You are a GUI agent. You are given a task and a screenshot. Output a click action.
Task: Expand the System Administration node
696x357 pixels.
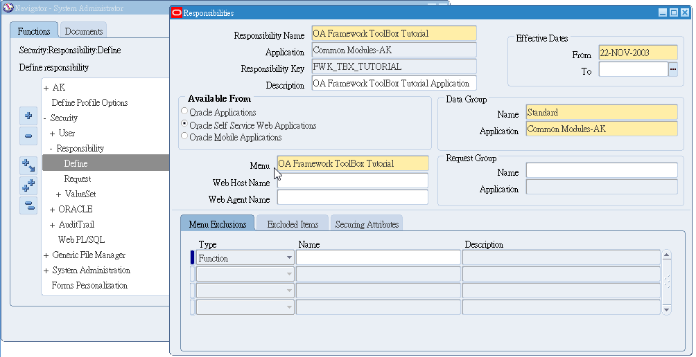(x=46, y=271)
